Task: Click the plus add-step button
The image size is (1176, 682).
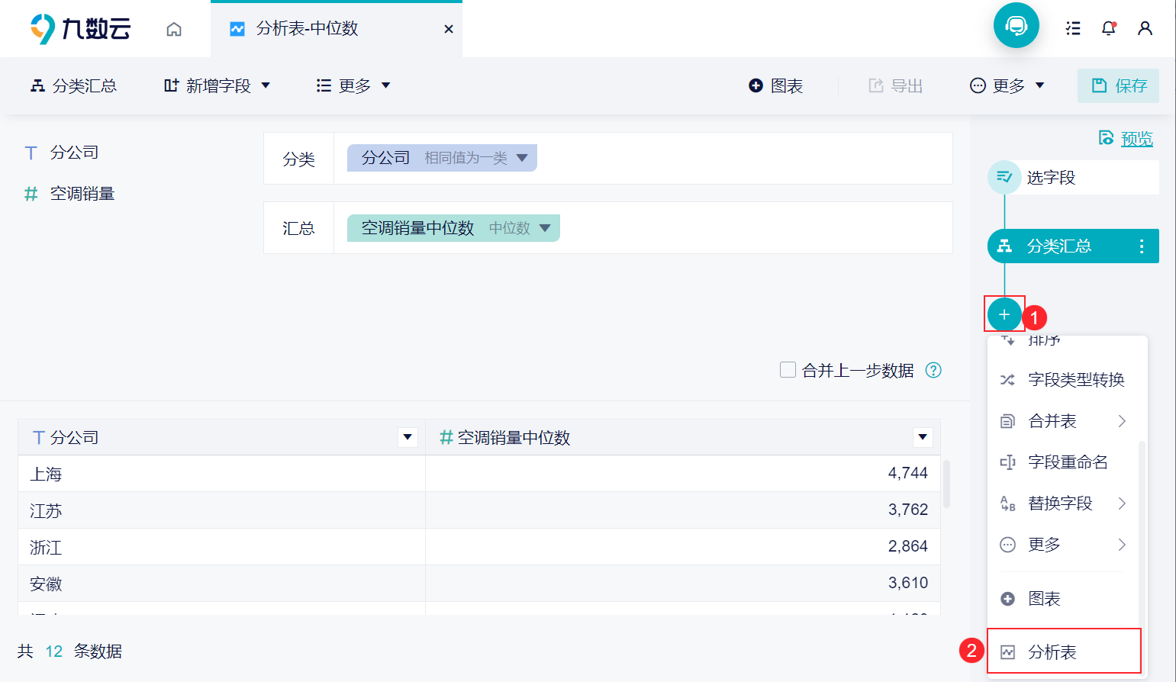Action: coord(1004,314)
